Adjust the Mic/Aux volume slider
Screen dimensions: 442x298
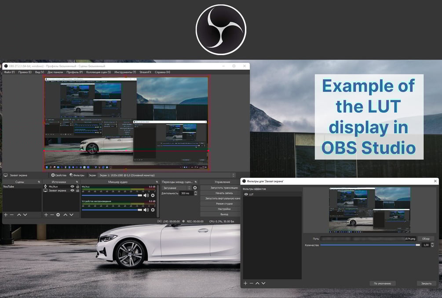[x=112, y=195]
